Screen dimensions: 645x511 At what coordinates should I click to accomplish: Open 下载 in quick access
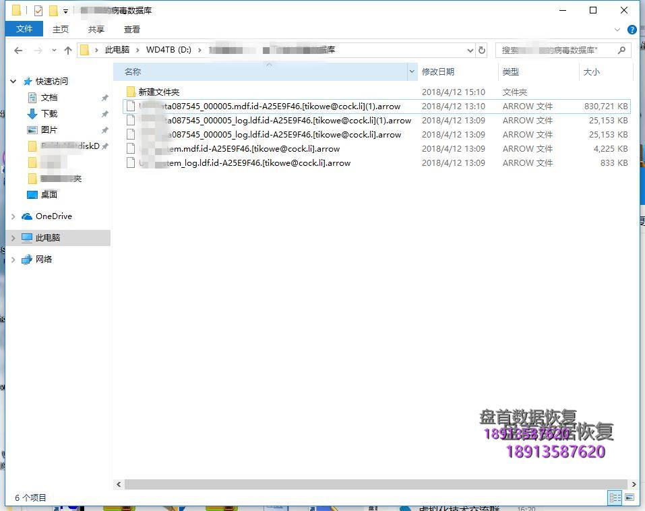point(49,113)
